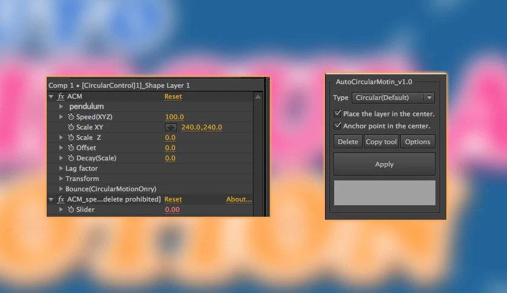
Task: Click the Scale XY point crosshair button
Action: (x=171, y=128)
